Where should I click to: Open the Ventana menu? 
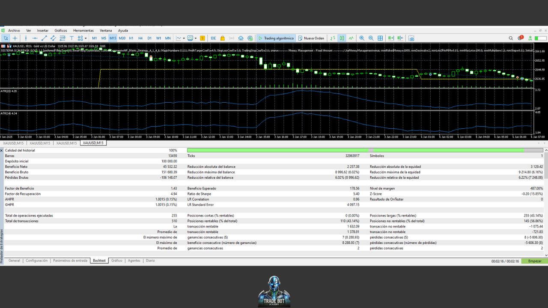(x=106, y=31)
